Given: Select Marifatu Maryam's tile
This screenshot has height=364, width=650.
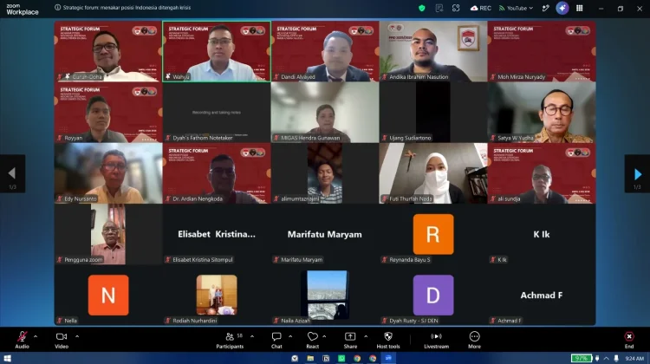Looking at the screenshot, I should (x=325, y=234).
